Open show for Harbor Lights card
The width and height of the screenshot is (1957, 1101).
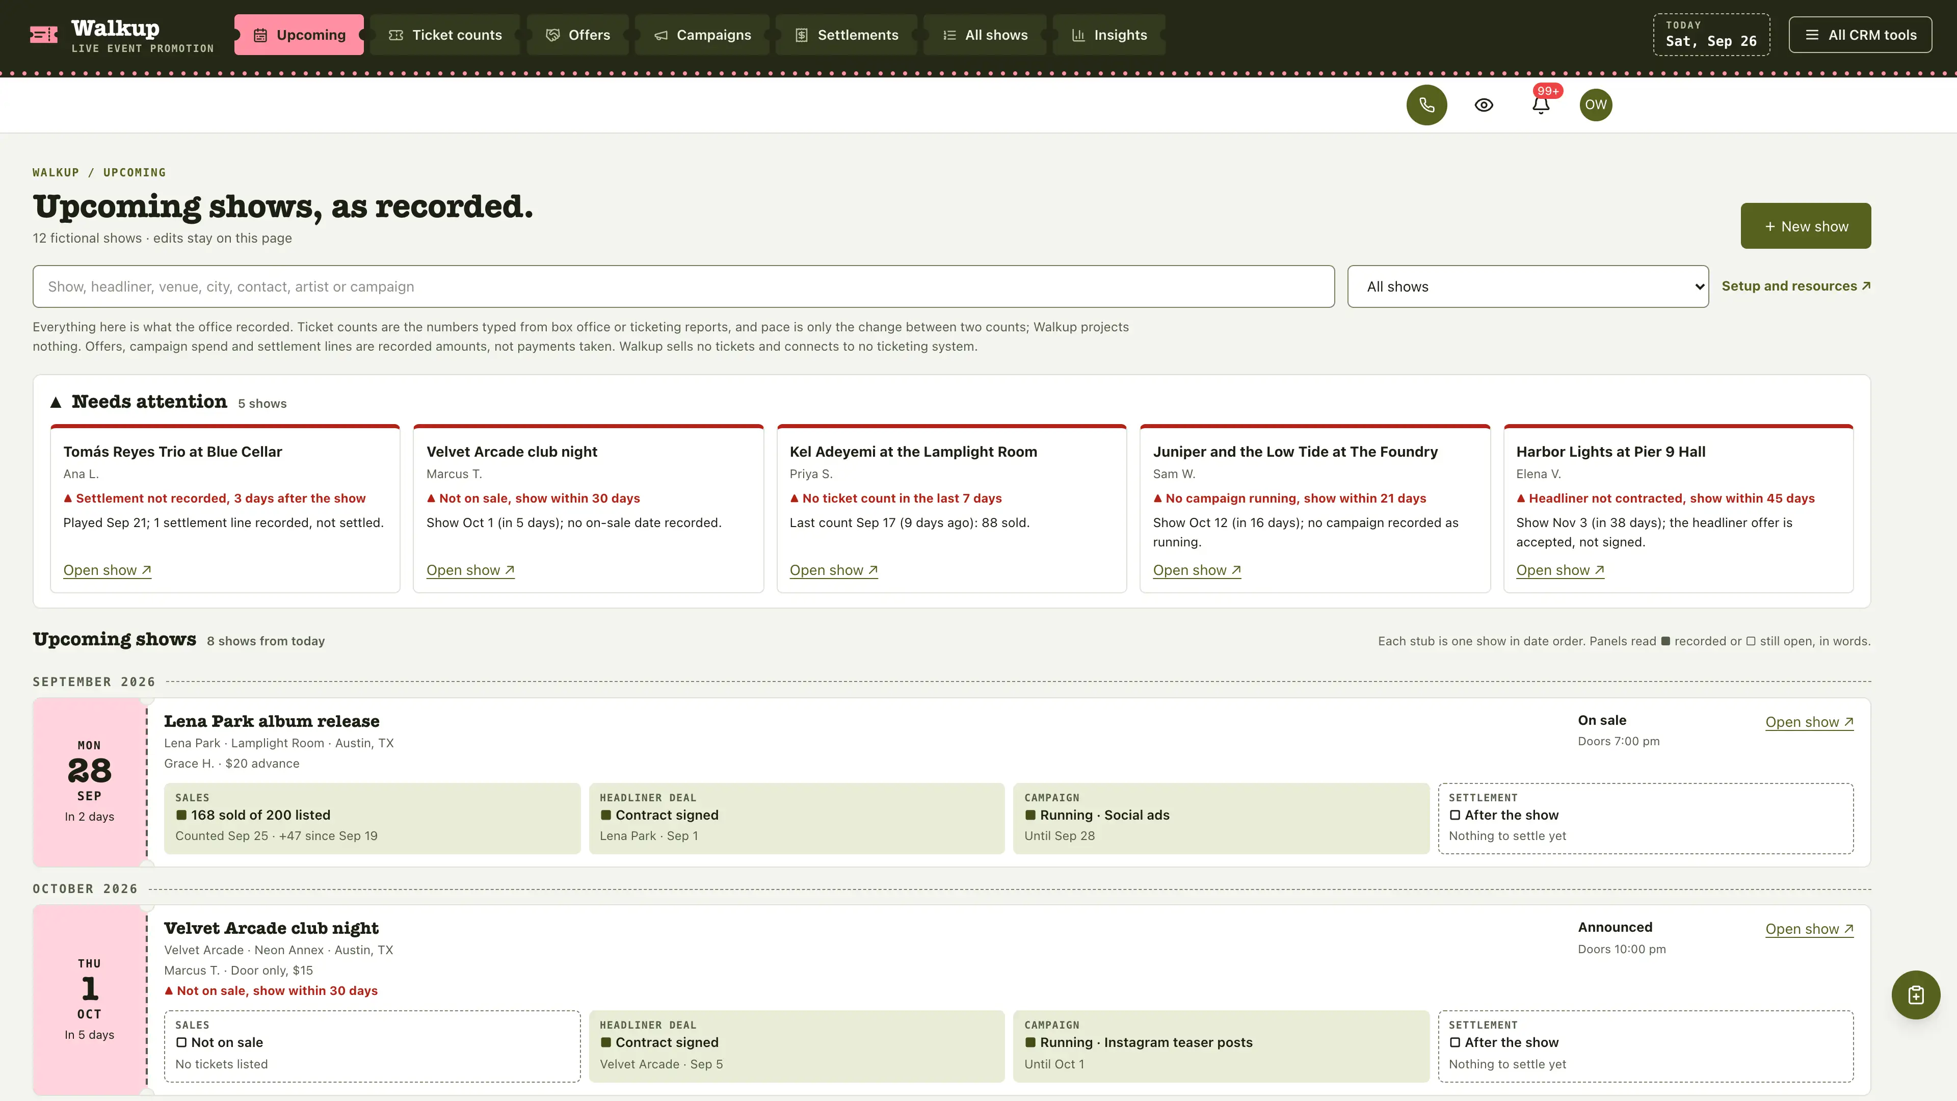(1559, 570)
